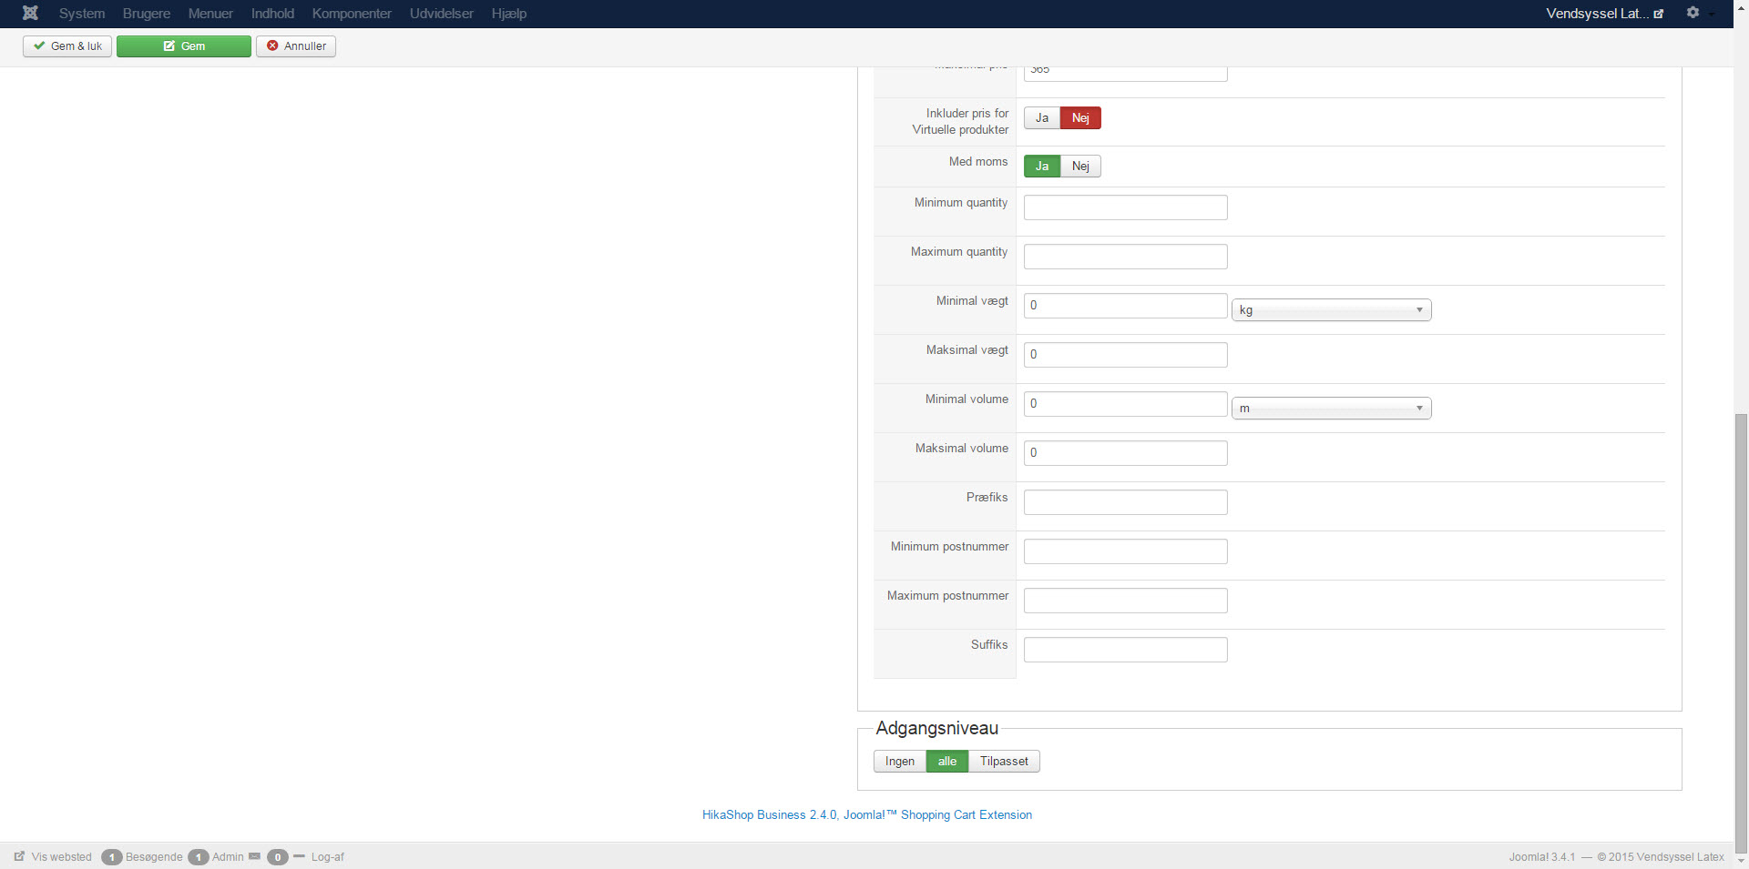Screen dimensions: 1749x869
Task: Cancel editing with the Annuller button
Action: pyautogui.click(x=296, y=46)
